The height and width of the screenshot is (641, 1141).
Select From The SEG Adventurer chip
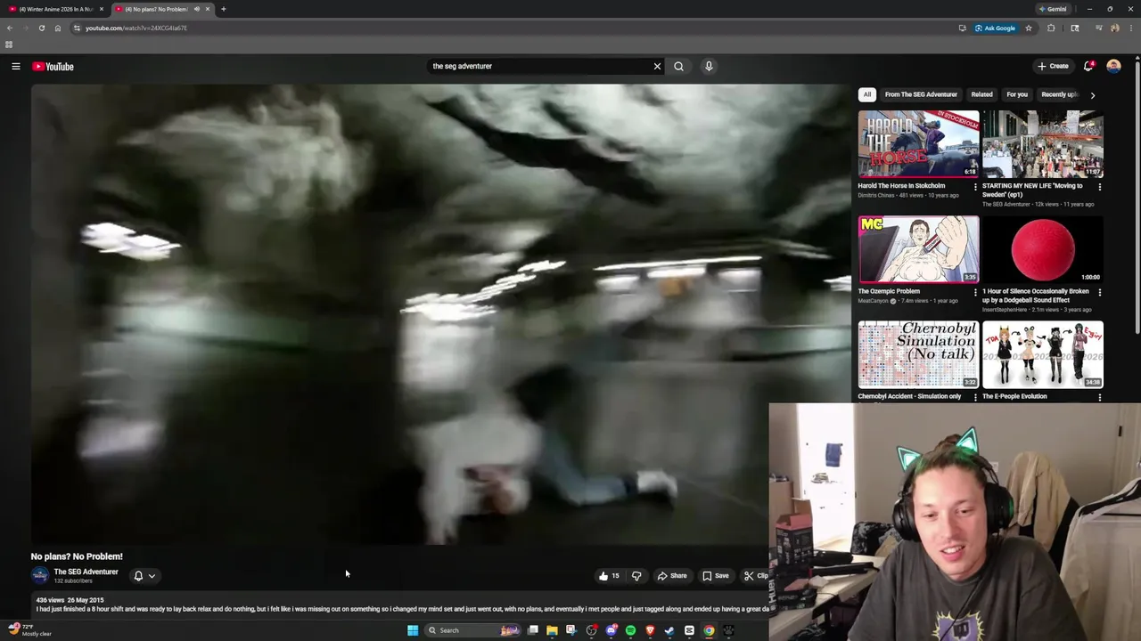coord(921,94)
